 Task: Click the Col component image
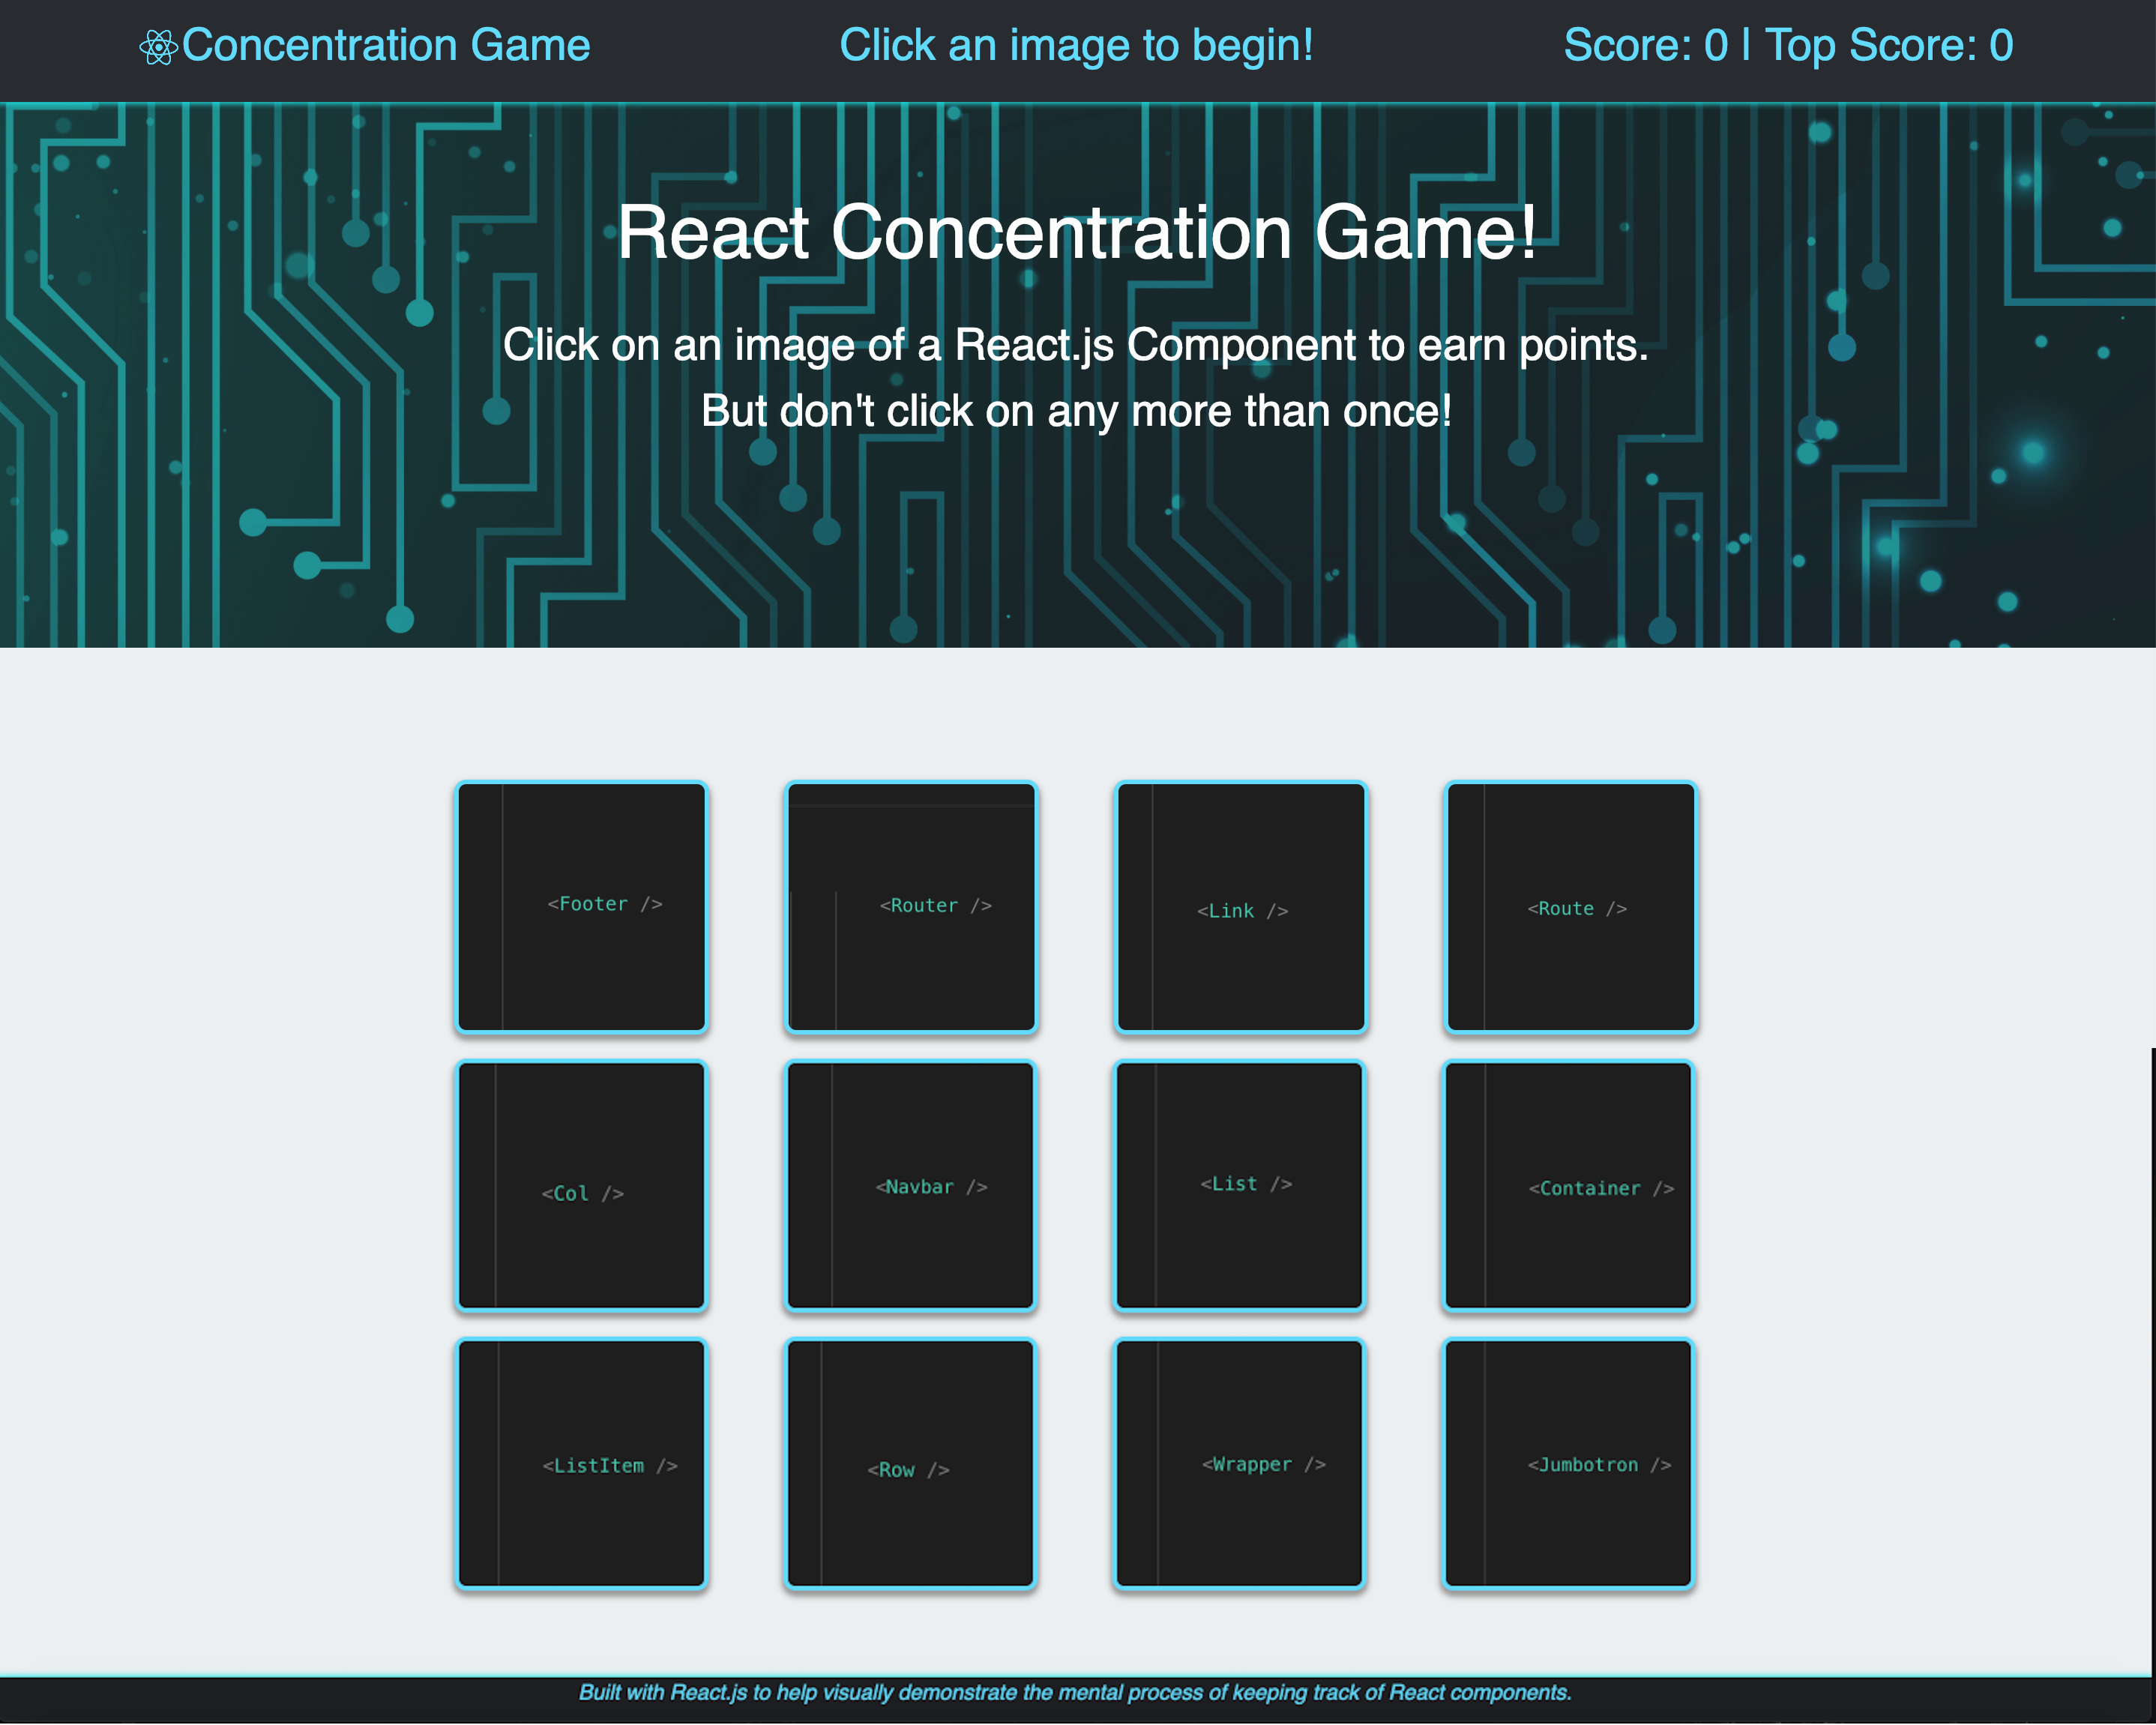(581, 1186)
